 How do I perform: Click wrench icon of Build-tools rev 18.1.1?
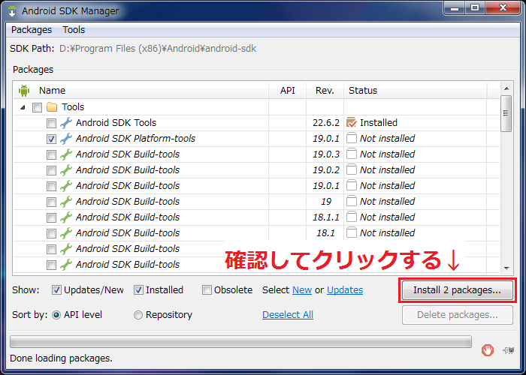point(66,217)
